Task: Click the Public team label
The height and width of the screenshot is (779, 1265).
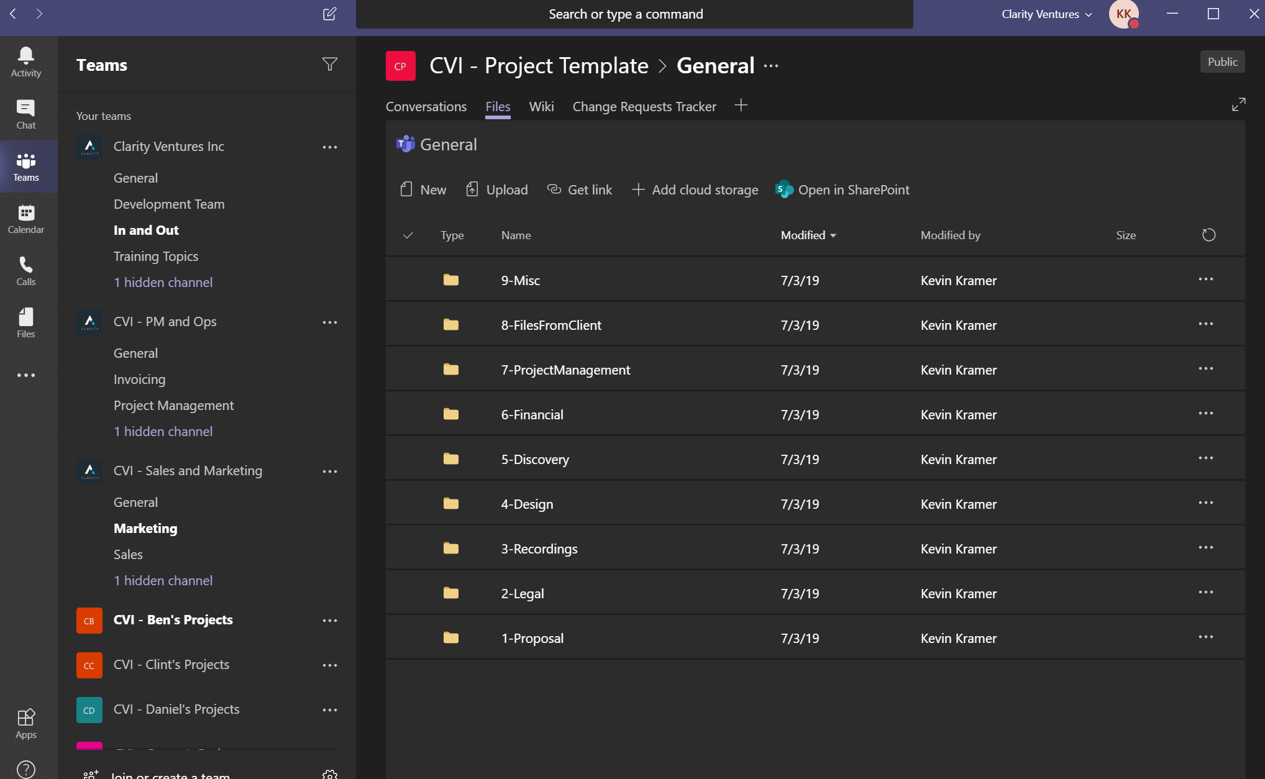Action: 1222,61
